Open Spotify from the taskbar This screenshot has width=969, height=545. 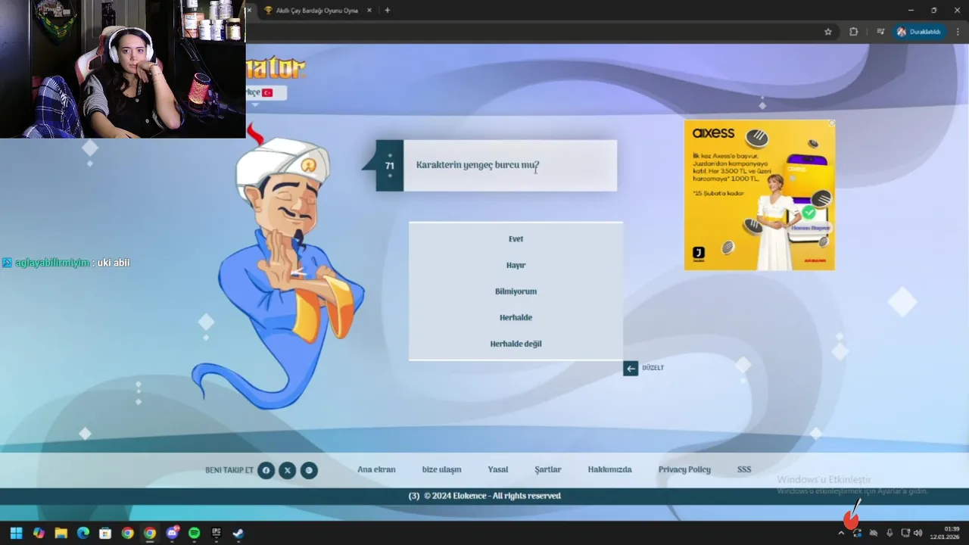click(x=194, y=533)
